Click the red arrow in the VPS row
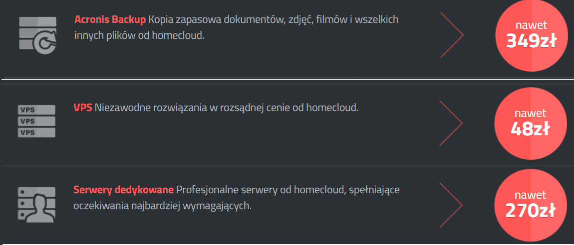The image size is (574, 245). tap(451, 123)
